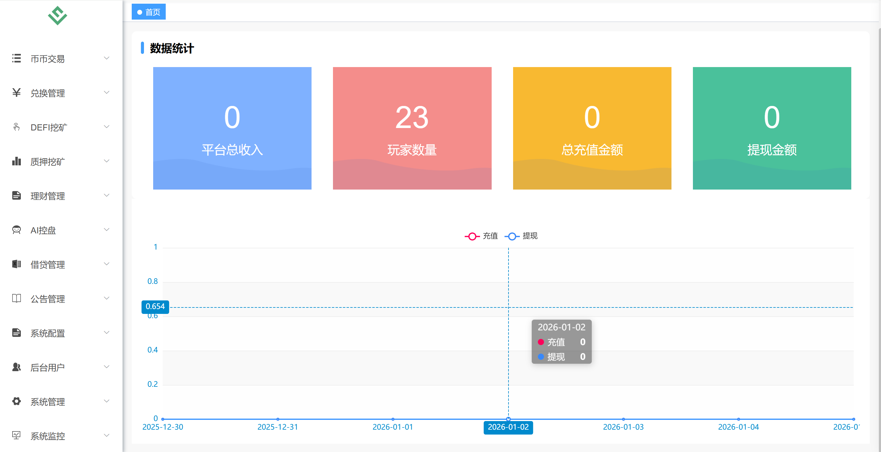Screen dimensions: 881x452
Task: Expand the 系统配置 menu chevron
Action: [x=106, y=333]
